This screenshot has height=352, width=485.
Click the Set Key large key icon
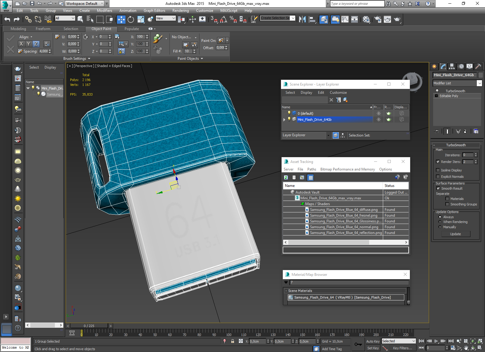point(358,344)
